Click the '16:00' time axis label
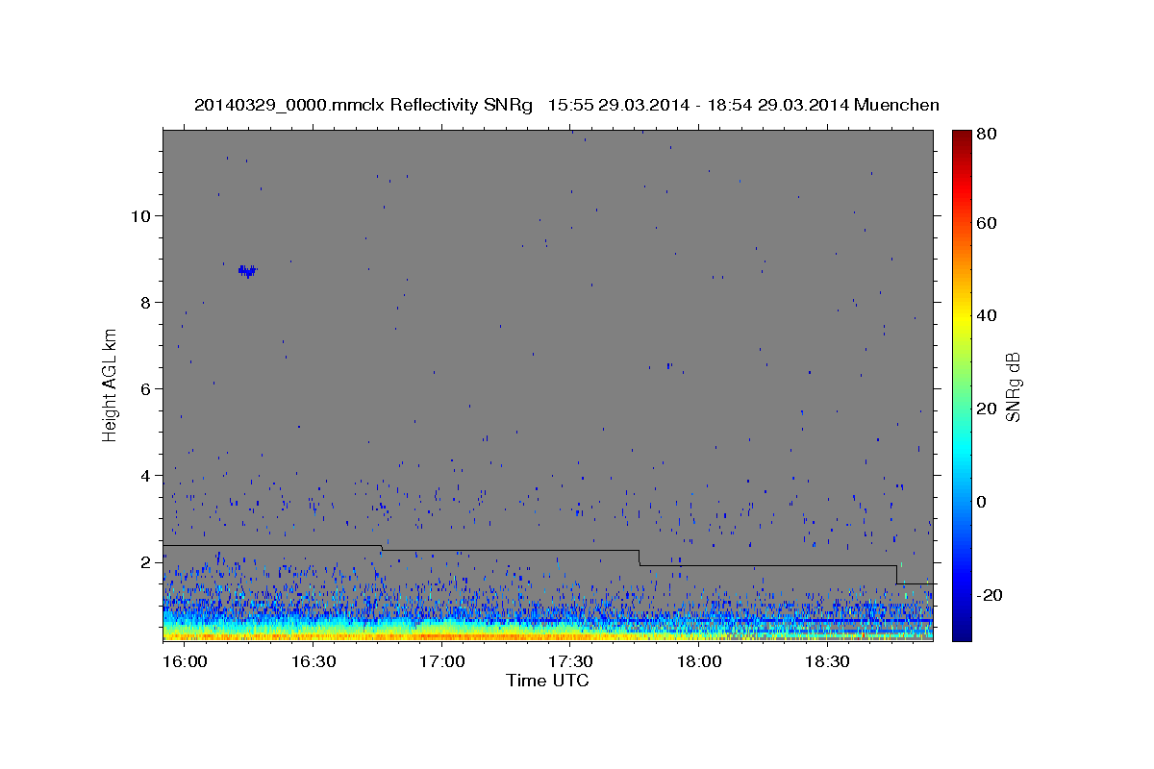 185,662
